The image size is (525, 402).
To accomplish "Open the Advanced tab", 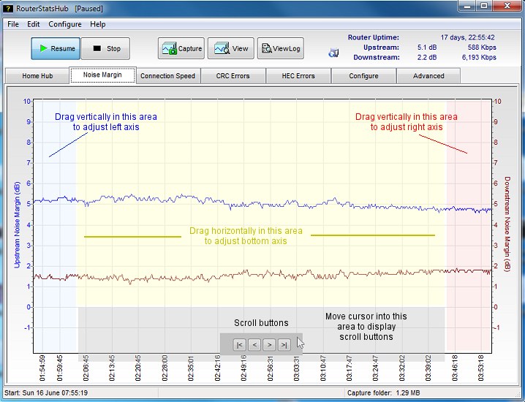I will [428, 76].
